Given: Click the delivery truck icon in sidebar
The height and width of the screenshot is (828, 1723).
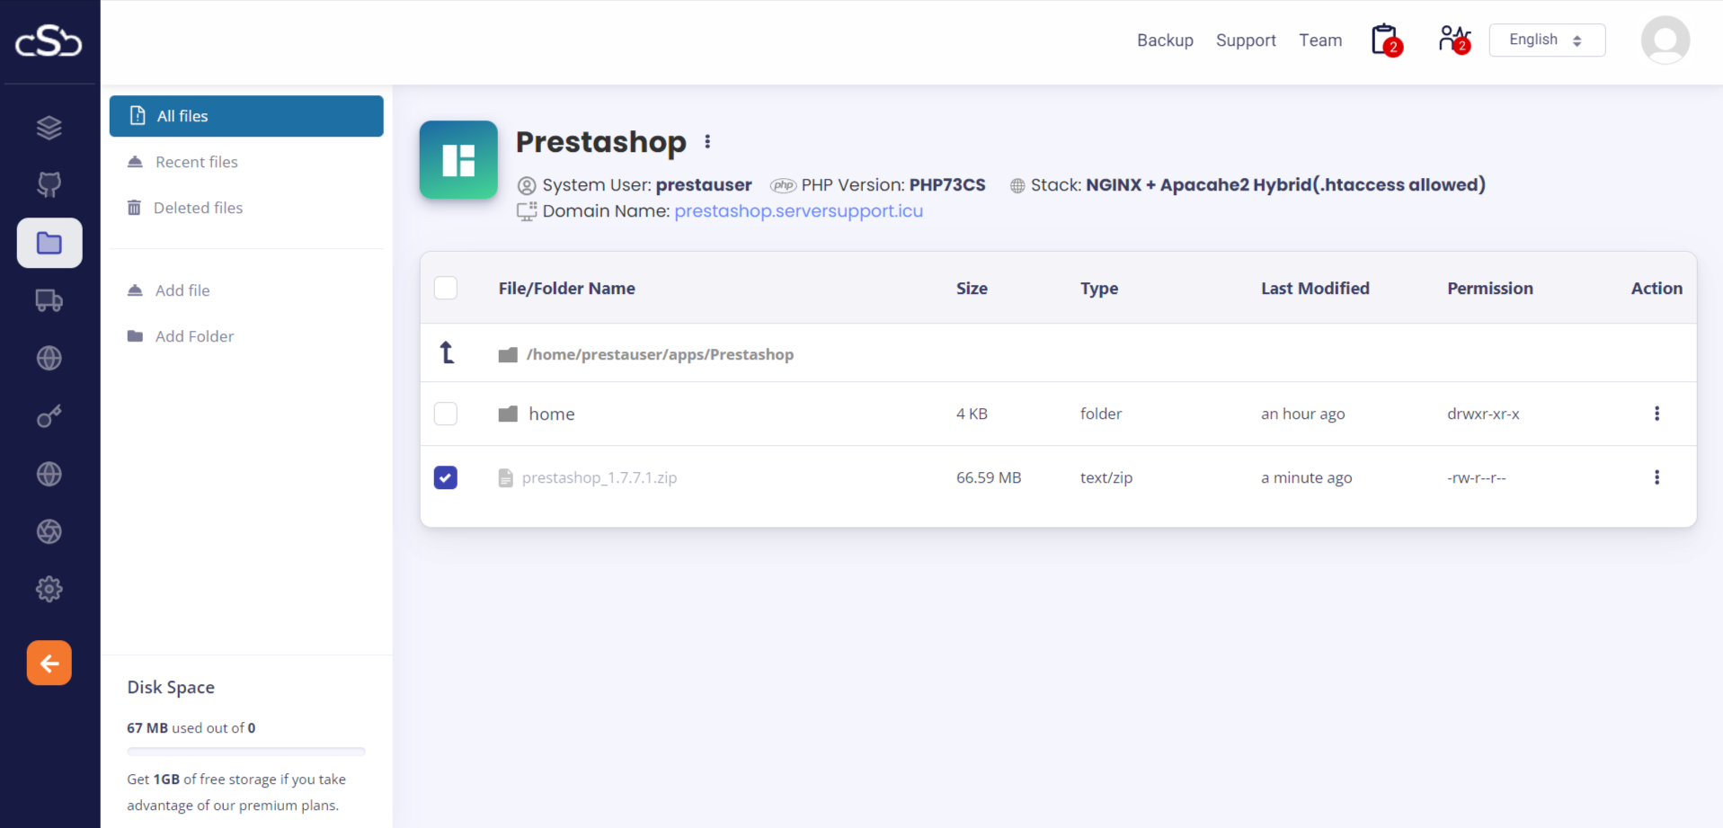Looking at the screenshot, I should point(49,300).
